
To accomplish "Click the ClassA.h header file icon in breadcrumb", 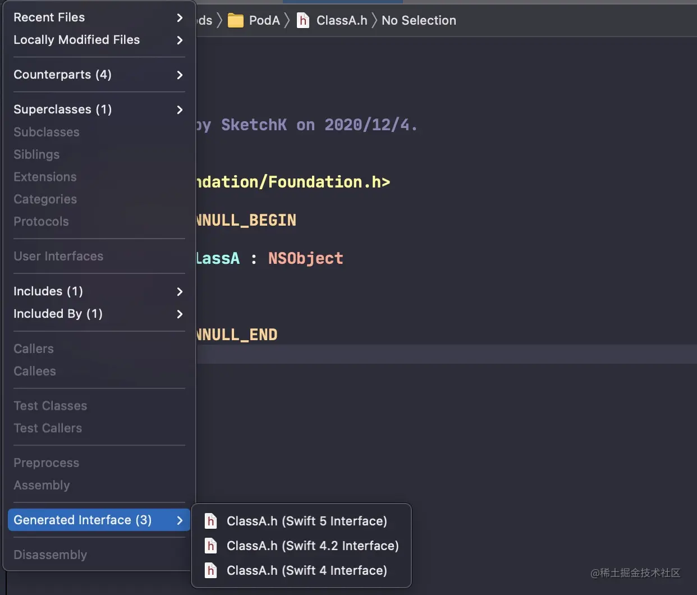I will click(x=303, y=21).
